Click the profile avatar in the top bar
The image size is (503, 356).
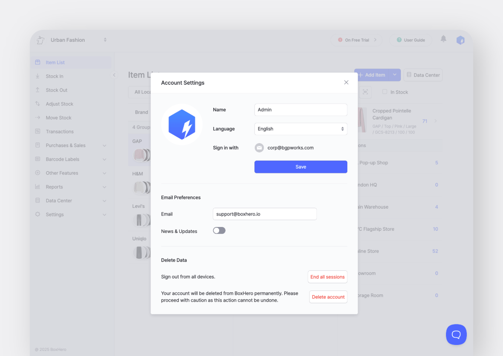click(x=460, y=40)
